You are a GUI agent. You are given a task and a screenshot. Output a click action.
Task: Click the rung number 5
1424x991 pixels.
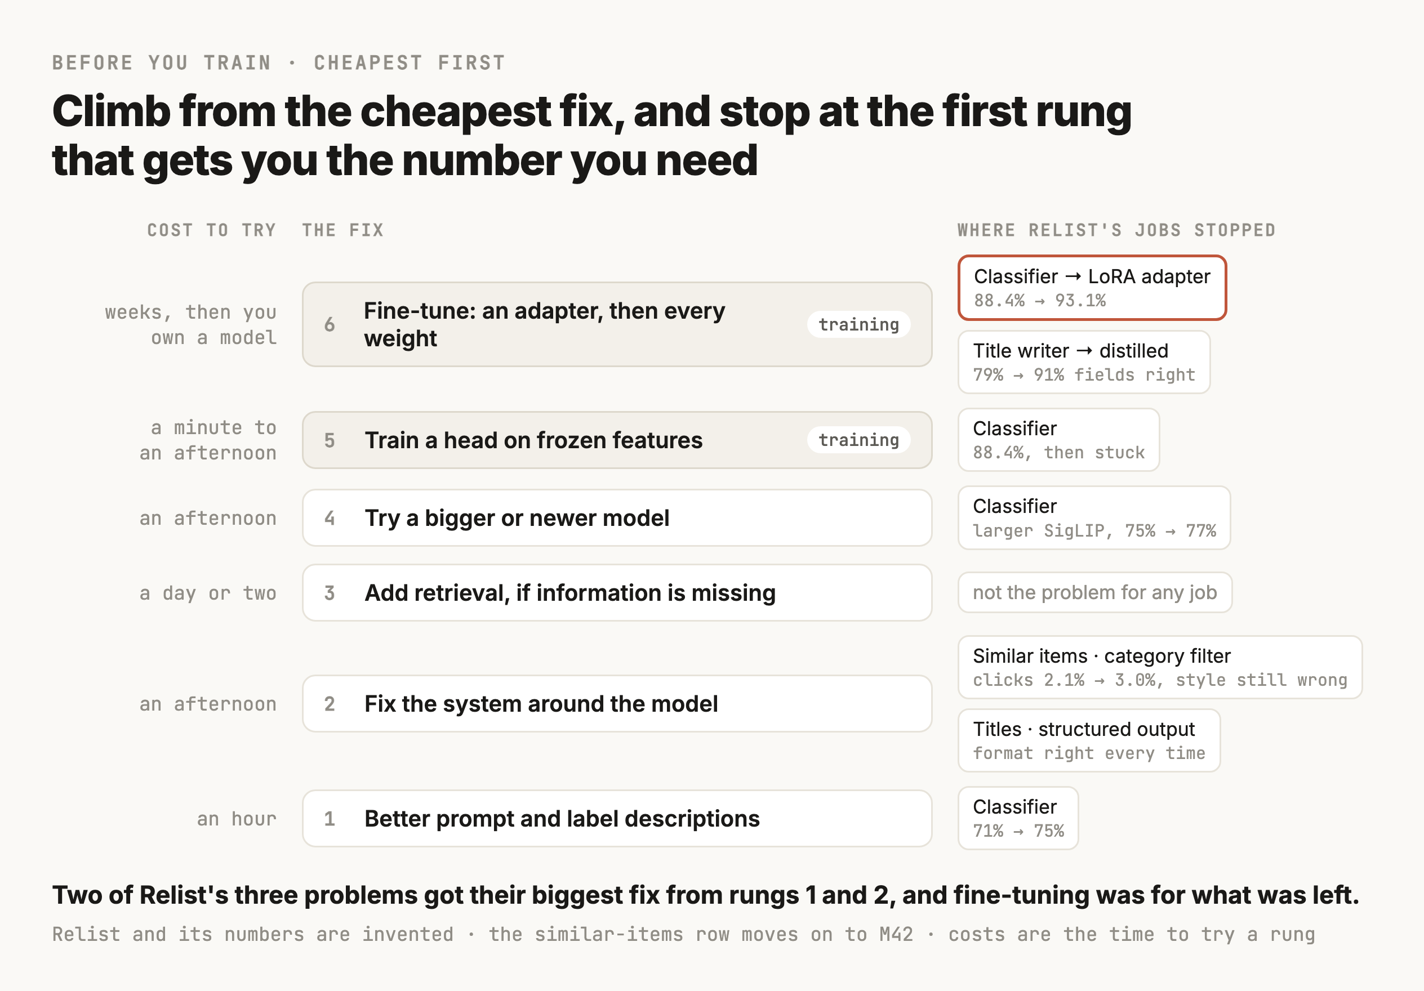330,440
